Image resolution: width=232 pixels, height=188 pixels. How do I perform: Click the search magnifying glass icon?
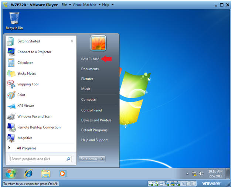68,159
